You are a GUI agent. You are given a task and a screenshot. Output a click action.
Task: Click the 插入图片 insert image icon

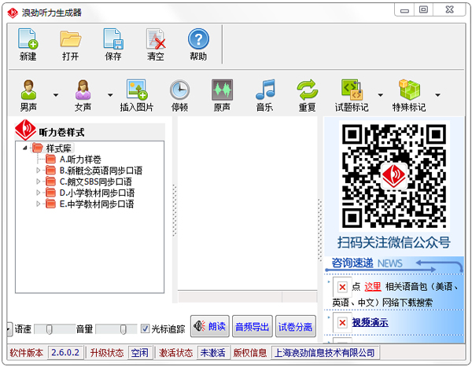click(x=137, y=90)
